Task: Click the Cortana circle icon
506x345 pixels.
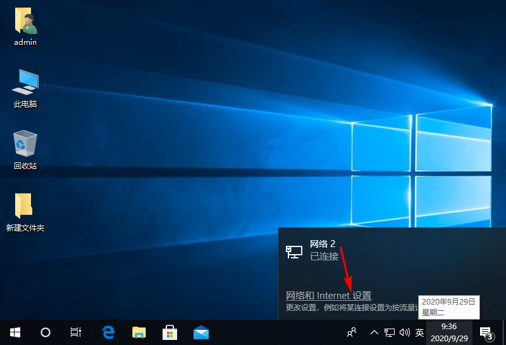Action: (46, 332)
